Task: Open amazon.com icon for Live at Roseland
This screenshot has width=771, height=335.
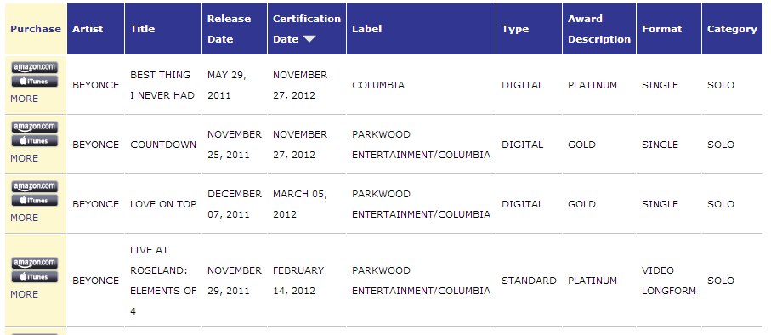Action: click(34, 263)
